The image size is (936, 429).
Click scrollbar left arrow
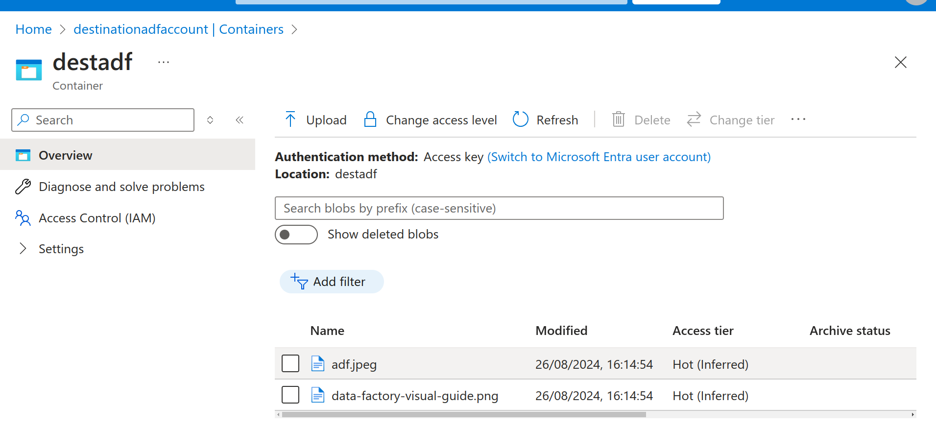coord(278,414)
